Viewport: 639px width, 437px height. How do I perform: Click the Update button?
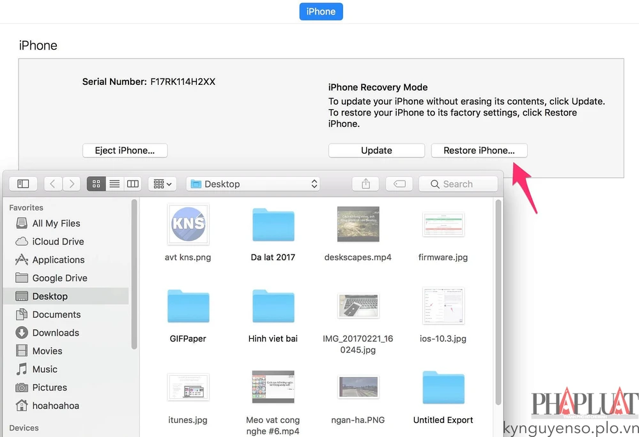coord(376,151)
